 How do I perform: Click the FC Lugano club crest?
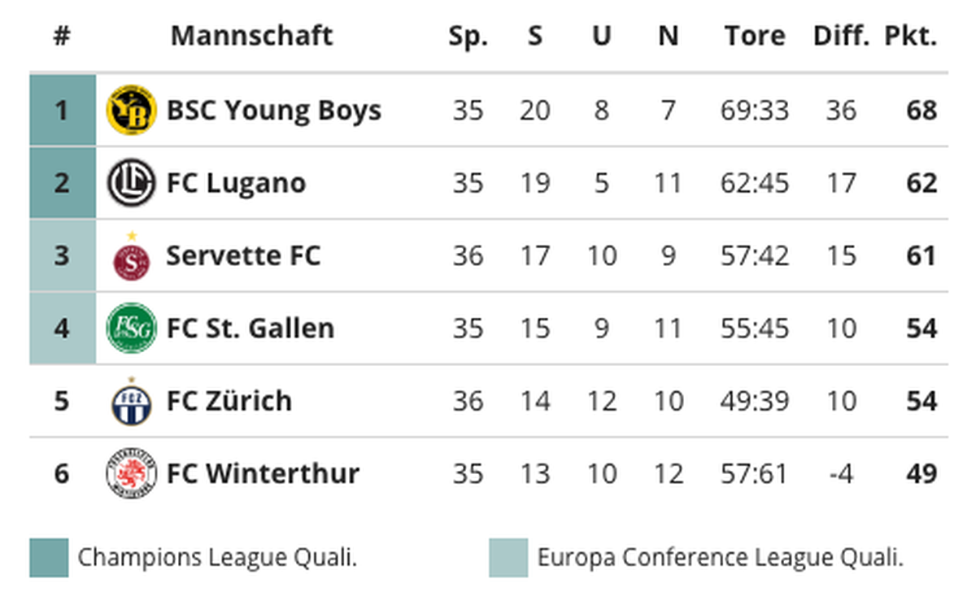point(131,183)
